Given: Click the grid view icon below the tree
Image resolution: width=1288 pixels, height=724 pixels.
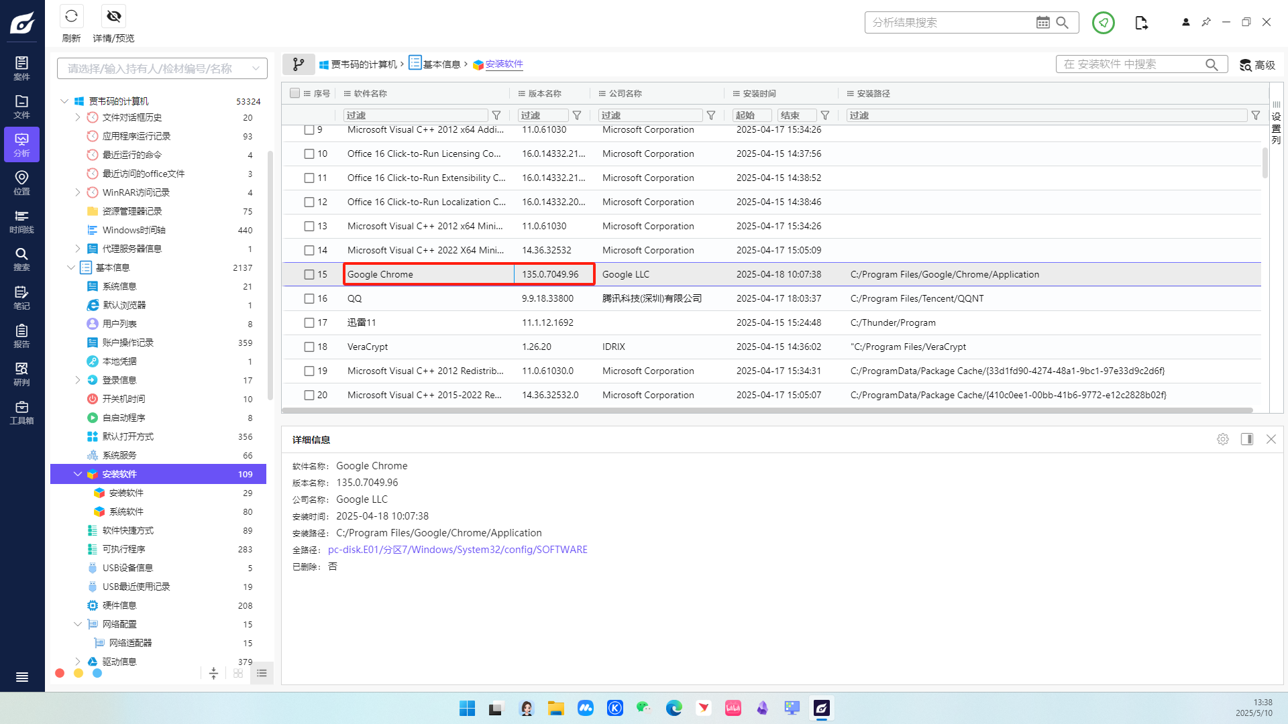Looking at the screenshot, I should [x=238, y=673].
